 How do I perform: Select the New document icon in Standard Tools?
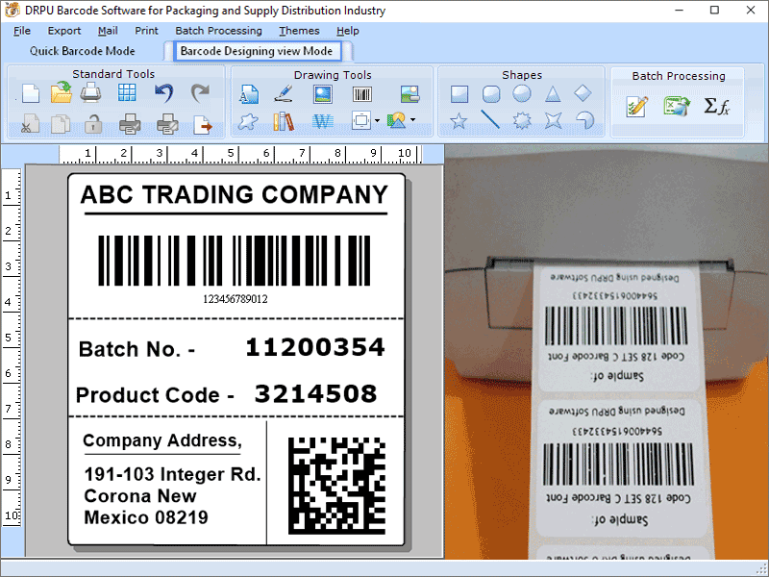29,94
